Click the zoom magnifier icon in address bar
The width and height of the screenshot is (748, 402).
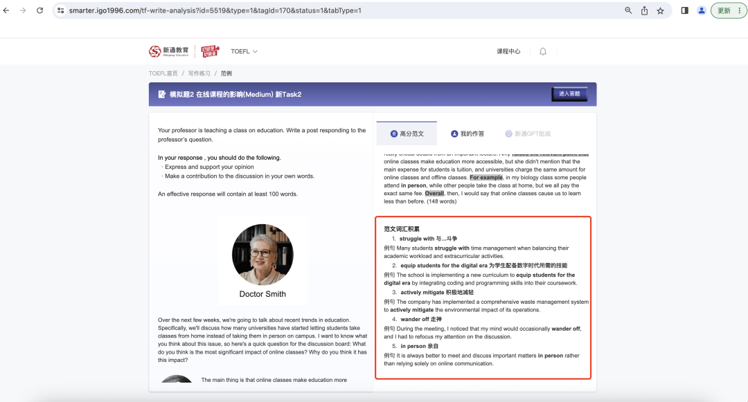[x=628, y=10]
